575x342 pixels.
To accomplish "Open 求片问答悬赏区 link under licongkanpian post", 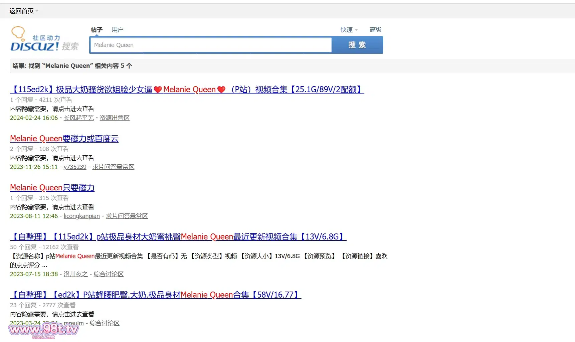I will click(x=127, y=216).
